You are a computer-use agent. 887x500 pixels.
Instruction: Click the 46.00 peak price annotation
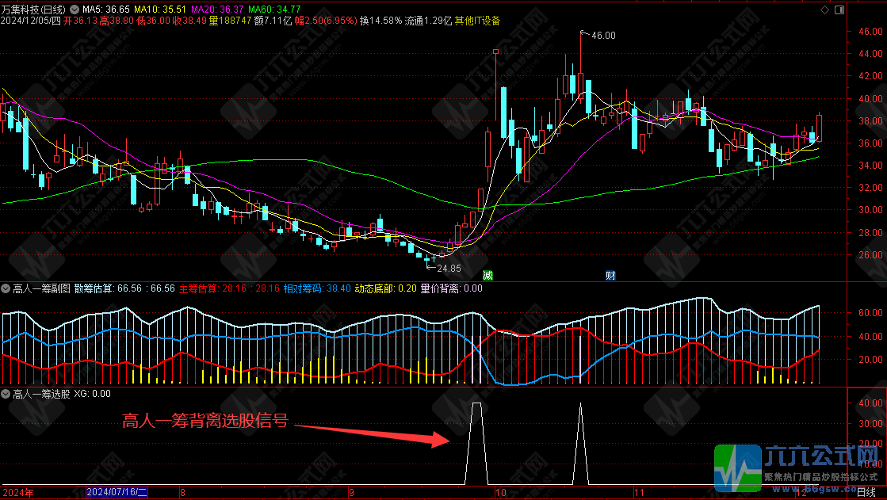602,35
